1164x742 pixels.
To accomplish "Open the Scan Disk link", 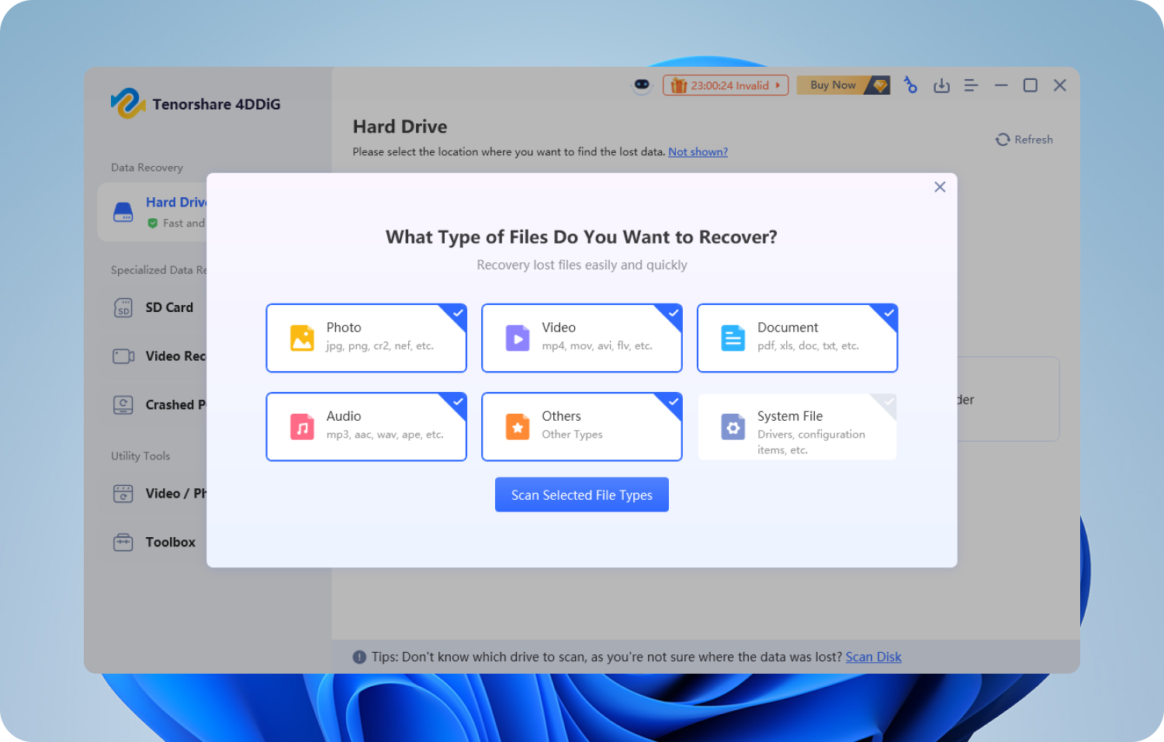I will 873,657.
